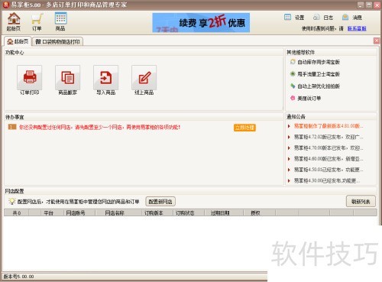Open the 自动库存同步淘宝版 recommended software link
The image size is (382, 282).
coord(316,62)
